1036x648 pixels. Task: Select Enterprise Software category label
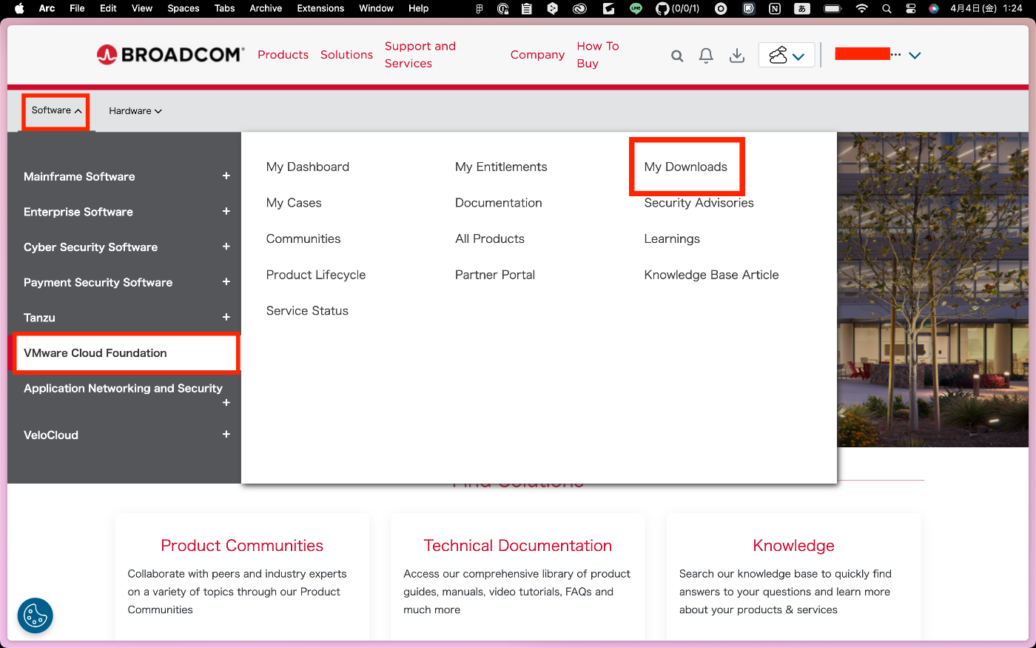[x=78, y=212]
